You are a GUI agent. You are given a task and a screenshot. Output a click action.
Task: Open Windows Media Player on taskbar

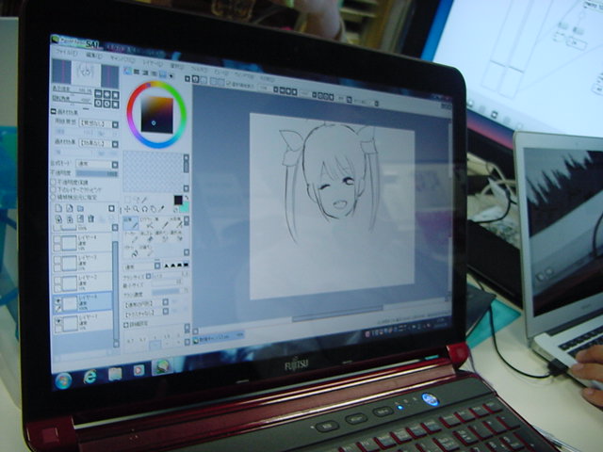pyautogui.click(x=139, y=370)
